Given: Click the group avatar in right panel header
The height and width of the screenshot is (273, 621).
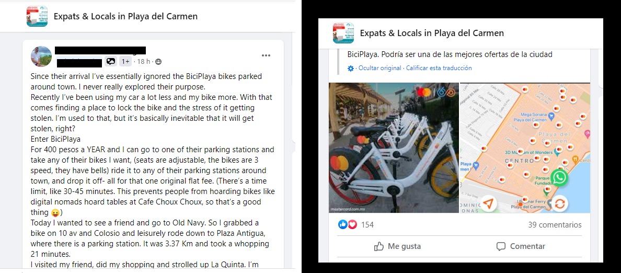Looking at the screenshot, I should tap(343, 33).
